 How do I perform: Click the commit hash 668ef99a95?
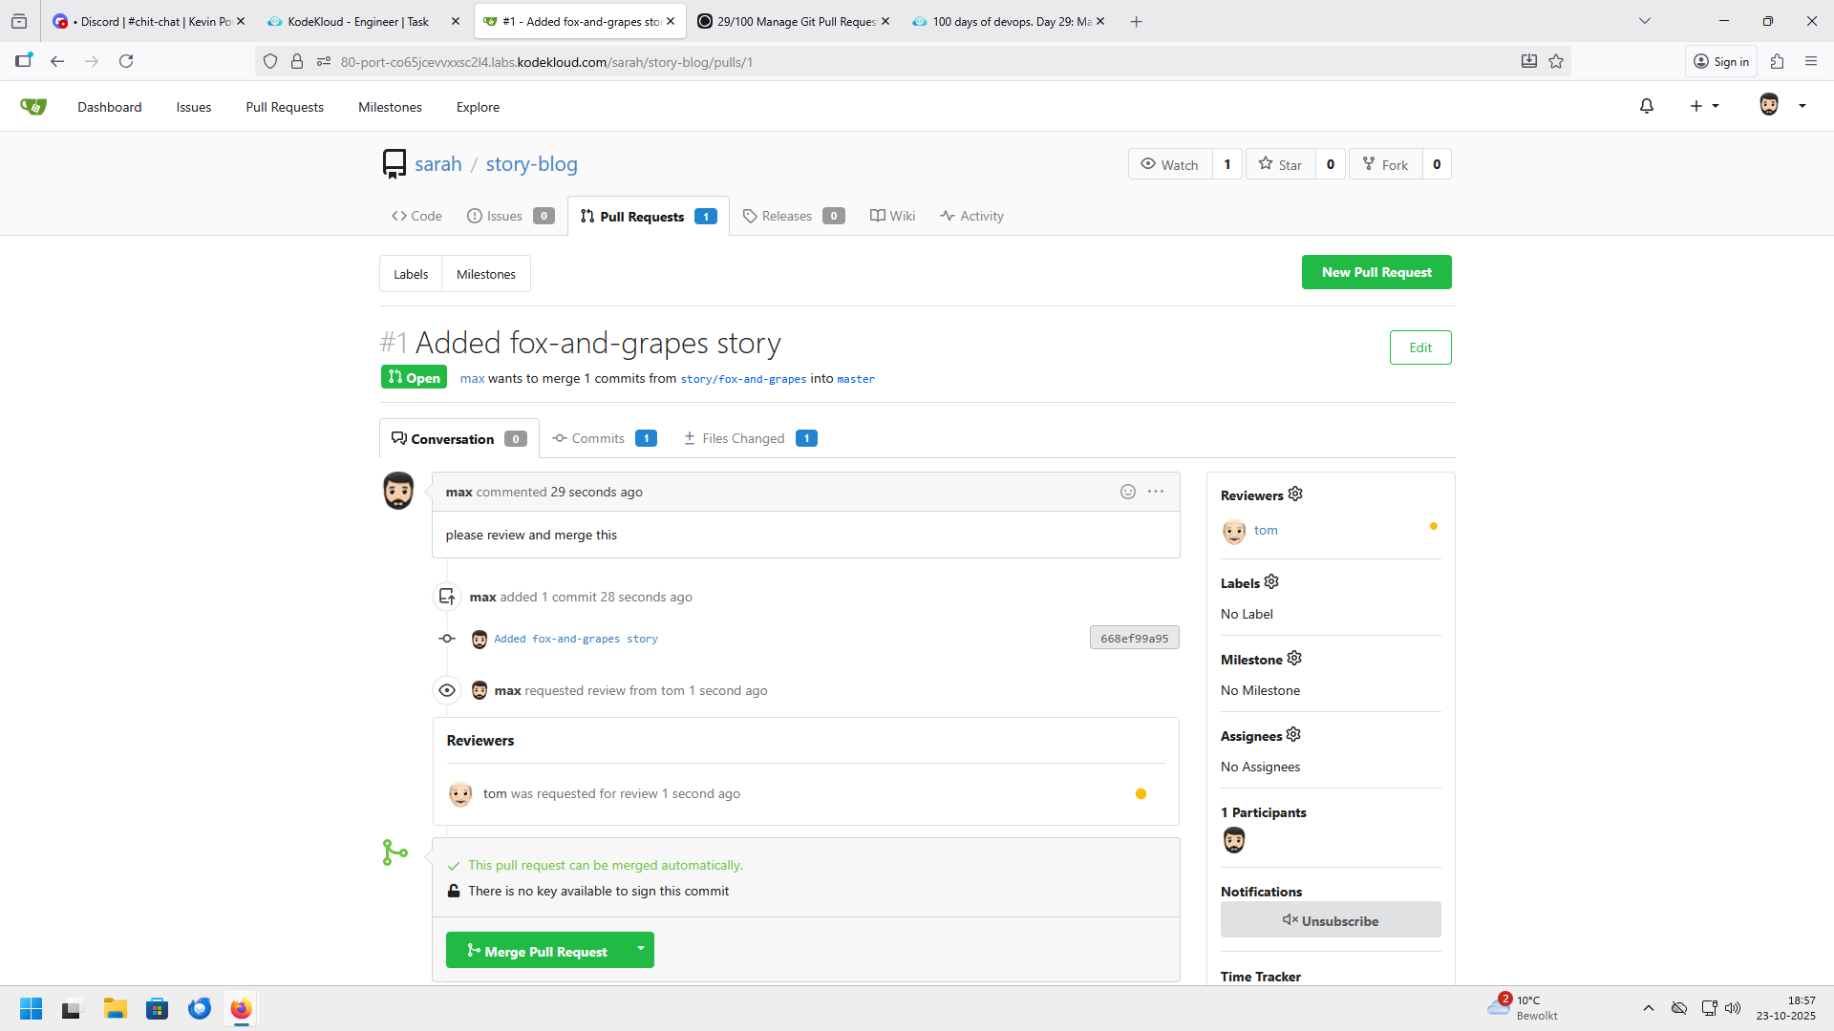pyautogui.click(x=1134, y=638)
